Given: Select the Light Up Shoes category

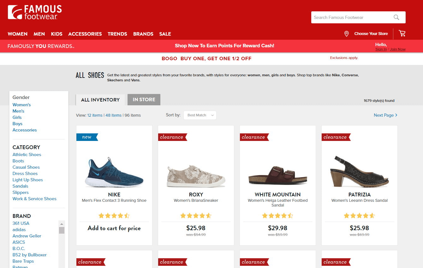Looking at the screenshot, I should [28, 180].
